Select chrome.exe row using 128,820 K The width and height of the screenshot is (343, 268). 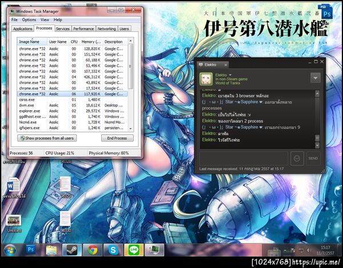pyautogui.click(x=72, y=49)
